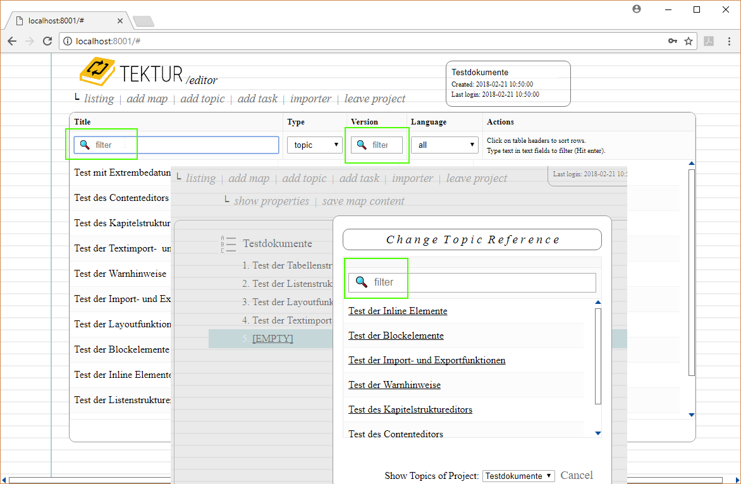Open the Type dropdown showing topic
This screenshot has width=741, height=484.
(x=314, y=145)
